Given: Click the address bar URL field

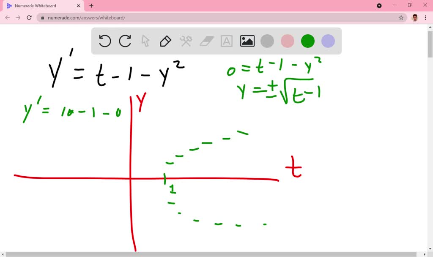Looking at the screenshot, I should [85, 18].
